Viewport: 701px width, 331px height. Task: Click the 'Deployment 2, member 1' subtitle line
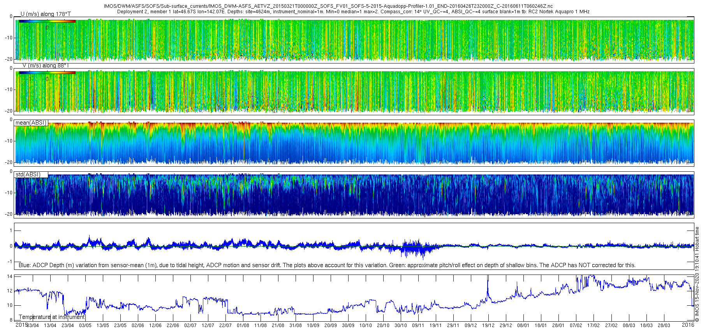[353, 12]
